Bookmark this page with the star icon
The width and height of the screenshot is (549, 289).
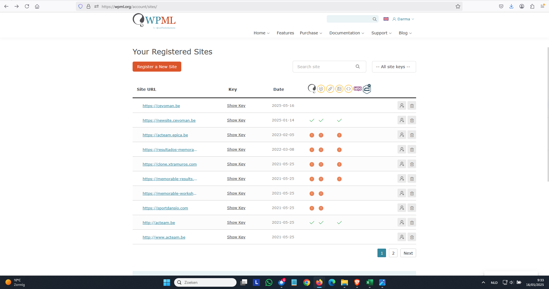458,6
